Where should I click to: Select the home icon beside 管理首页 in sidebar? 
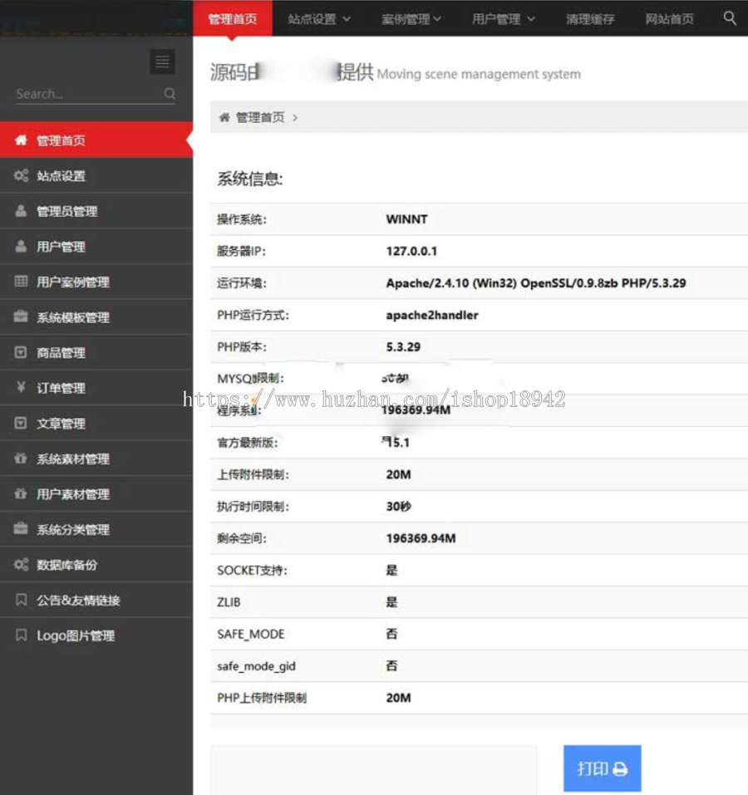(21, 140)
